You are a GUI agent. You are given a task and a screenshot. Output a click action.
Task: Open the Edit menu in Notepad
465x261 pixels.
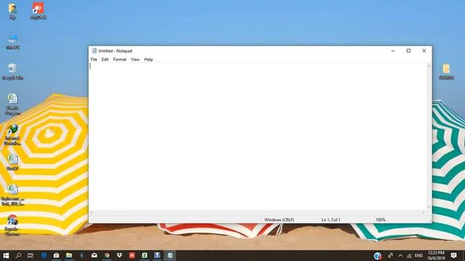click(105, 59)
